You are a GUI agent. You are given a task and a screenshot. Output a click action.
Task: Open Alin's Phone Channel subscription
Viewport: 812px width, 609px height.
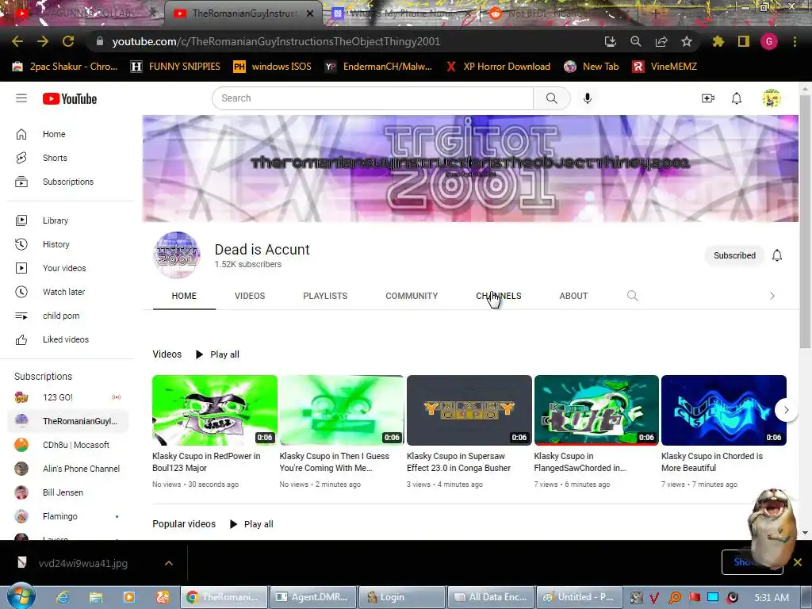(x=67, y=469)
